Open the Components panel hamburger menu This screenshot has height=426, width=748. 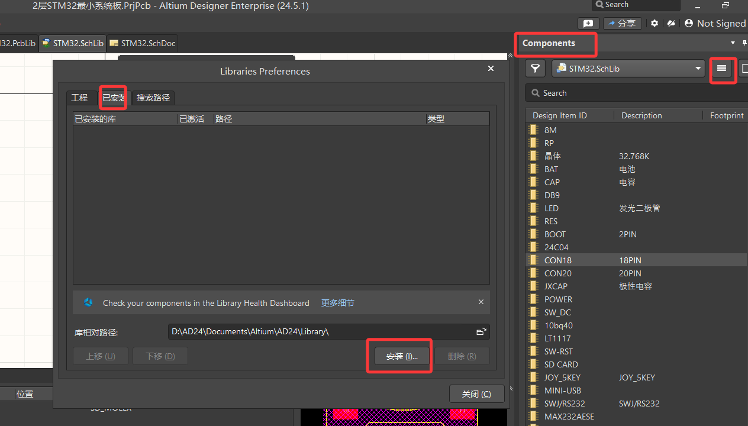[x=721, y=69]
